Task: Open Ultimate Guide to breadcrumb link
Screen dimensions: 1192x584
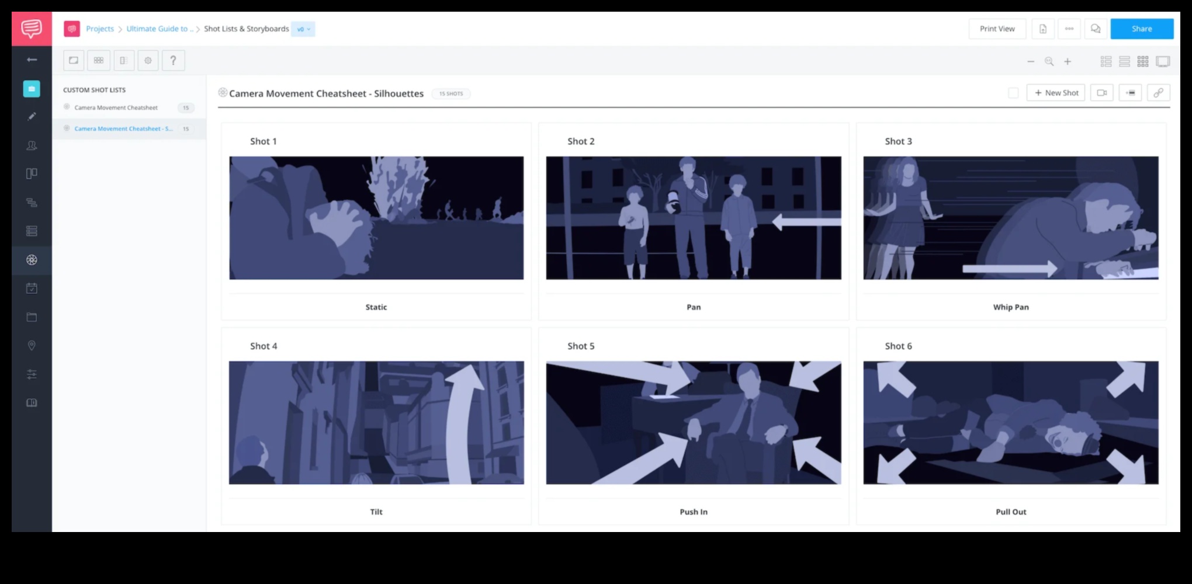Action: coord(160,29)
